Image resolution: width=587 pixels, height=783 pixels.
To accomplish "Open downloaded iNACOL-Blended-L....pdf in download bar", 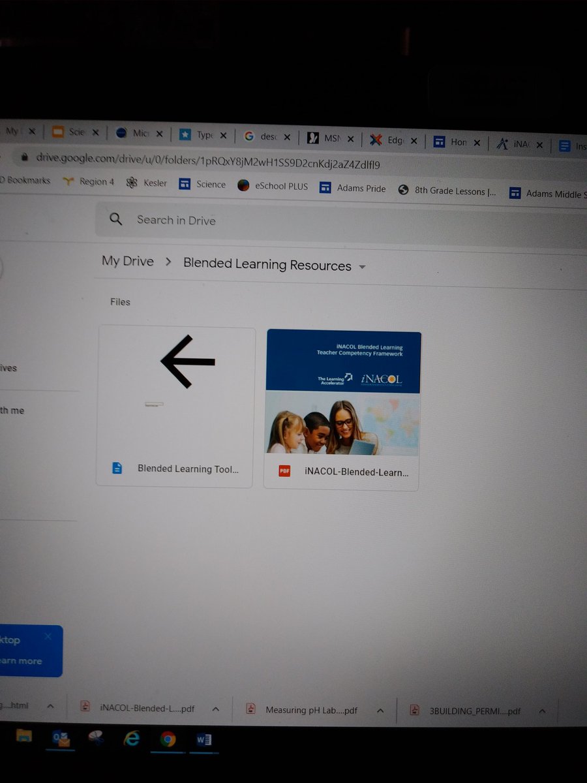I will point(138,708).
